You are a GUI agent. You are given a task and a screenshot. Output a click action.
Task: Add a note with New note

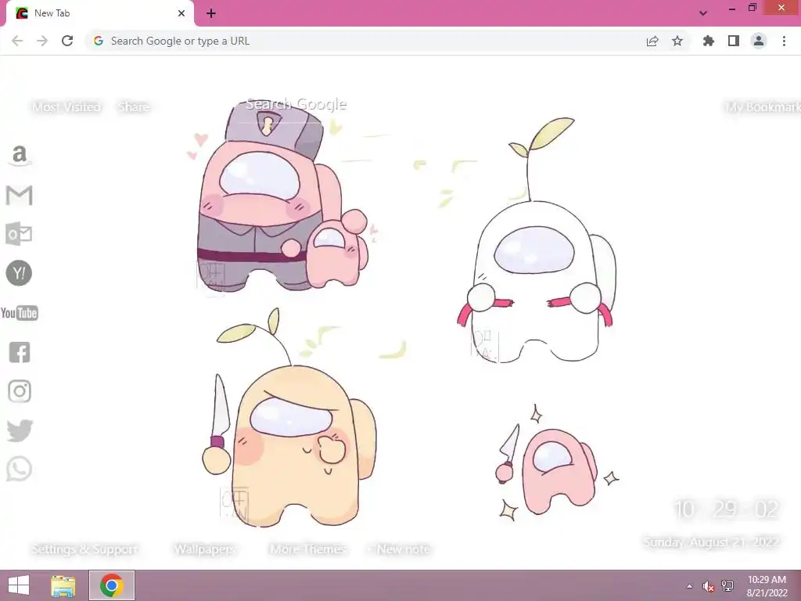tap(399, 549)
